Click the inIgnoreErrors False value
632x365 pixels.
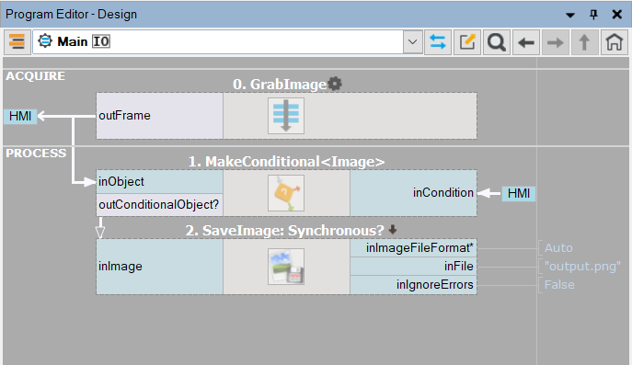point(559,285)
